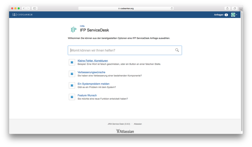Click the Safari forward arrow button
This screenshot has width=252, height=147.
click(x=28, y=8)
